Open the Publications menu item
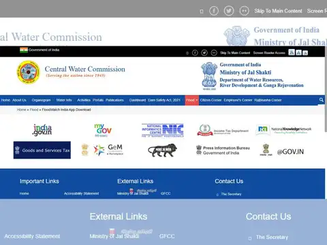 (114, 100)
